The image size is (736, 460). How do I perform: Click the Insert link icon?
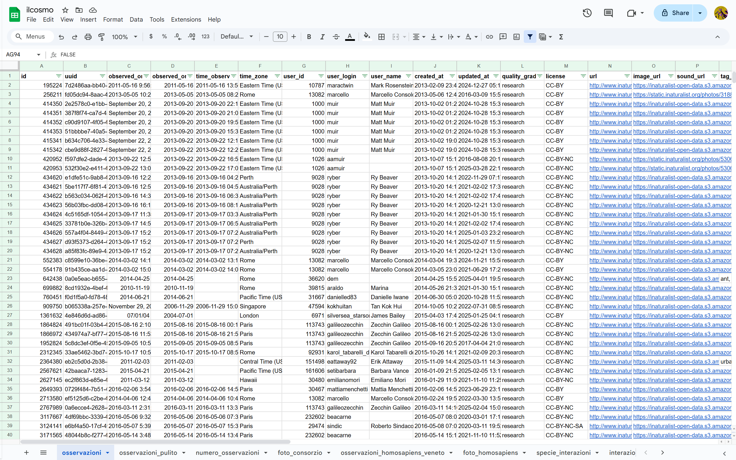point(489,37)
